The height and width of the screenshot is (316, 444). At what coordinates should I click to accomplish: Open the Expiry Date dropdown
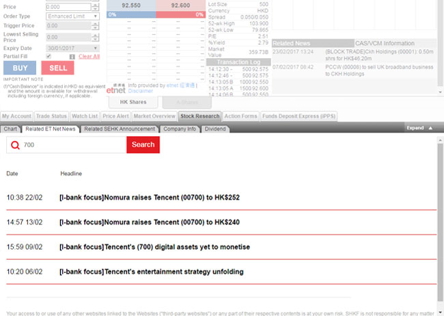pos(72,49)
